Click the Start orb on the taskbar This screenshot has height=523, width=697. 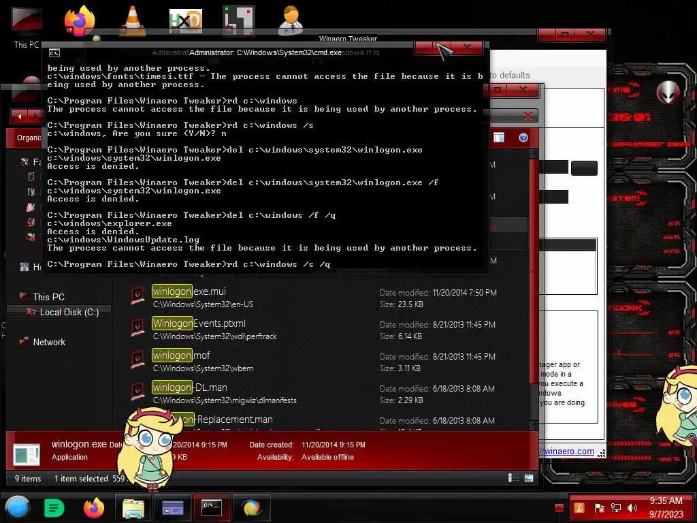(x=18, y=507)
